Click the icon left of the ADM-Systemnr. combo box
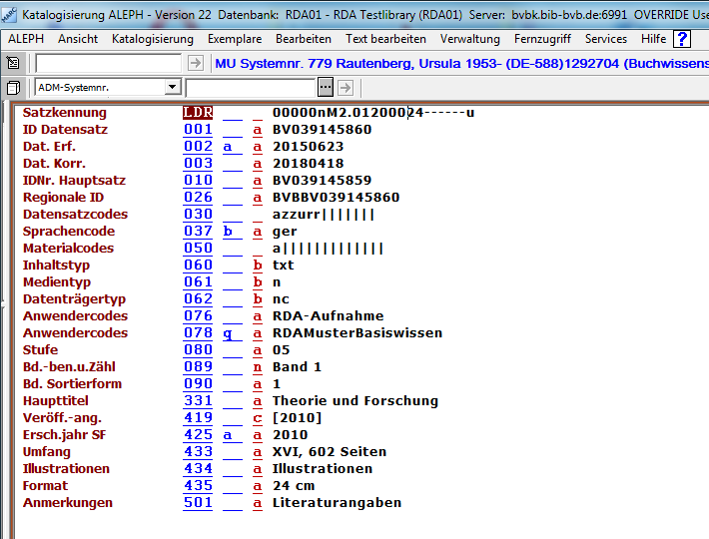Viewport: 709px width, 539px height. point(13,88)
